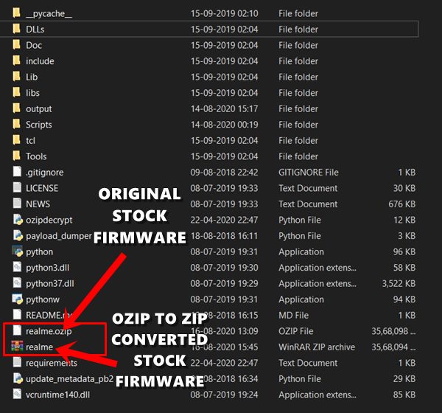Click the DLLs folder name

pos(35,29)
